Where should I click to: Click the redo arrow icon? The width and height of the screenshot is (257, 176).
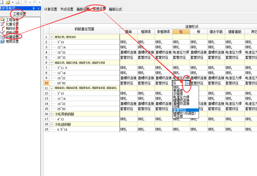[35, 2]
